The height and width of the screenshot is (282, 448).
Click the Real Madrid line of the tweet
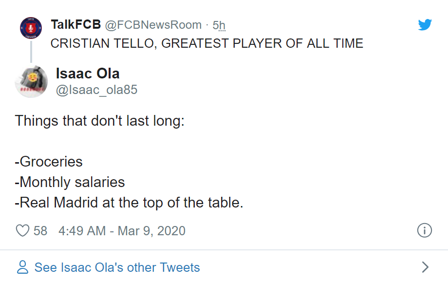point(129,203)
